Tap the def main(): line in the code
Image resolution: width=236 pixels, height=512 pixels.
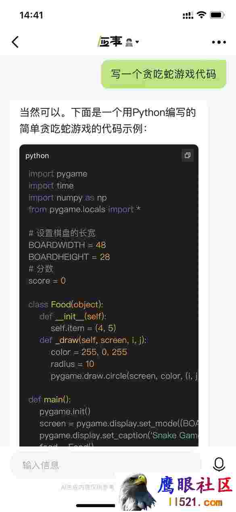(50, 400)
